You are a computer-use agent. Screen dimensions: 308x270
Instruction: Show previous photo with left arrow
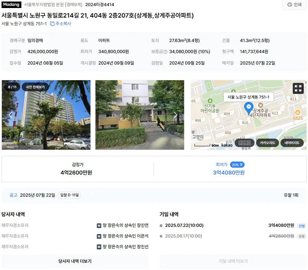pyautogui.click(x=11, y=115)
